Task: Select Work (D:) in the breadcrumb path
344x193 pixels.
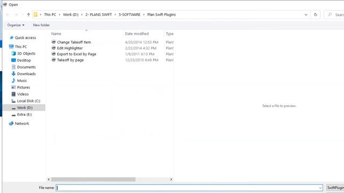Action: (70, 14)
